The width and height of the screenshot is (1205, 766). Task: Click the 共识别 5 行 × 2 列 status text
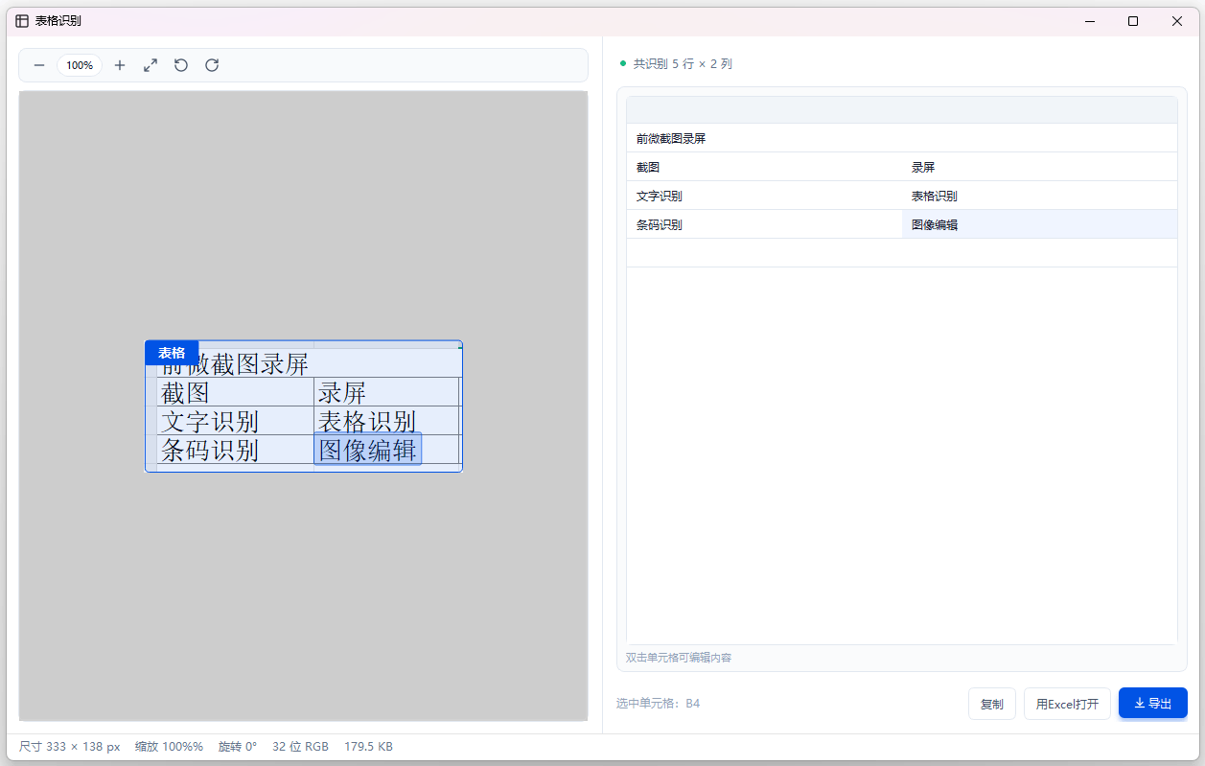tap(683, 64)
